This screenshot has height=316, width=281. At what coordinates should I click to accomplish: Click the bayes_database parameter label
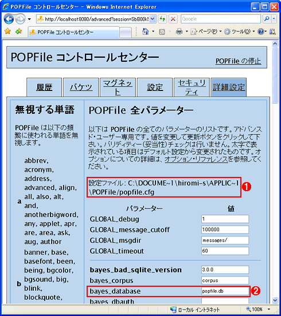[115, 291]
